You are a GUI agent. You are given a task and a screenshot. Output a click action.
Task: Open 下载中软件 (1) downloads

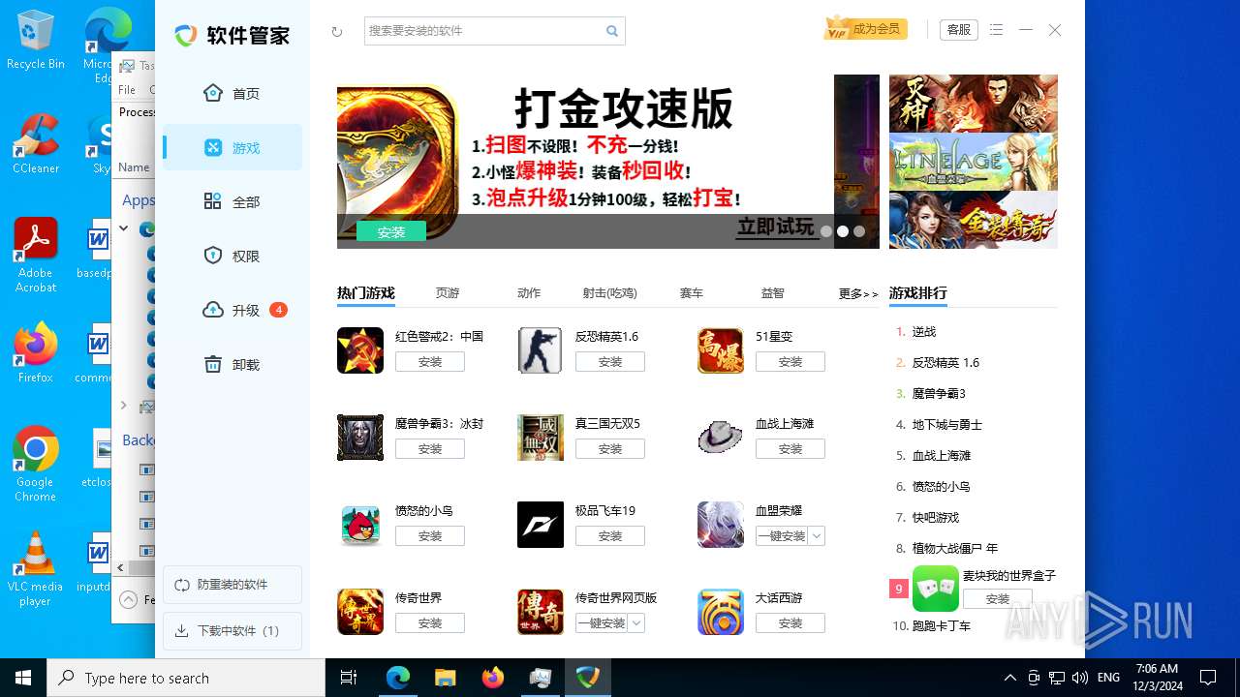coord(232,631)
